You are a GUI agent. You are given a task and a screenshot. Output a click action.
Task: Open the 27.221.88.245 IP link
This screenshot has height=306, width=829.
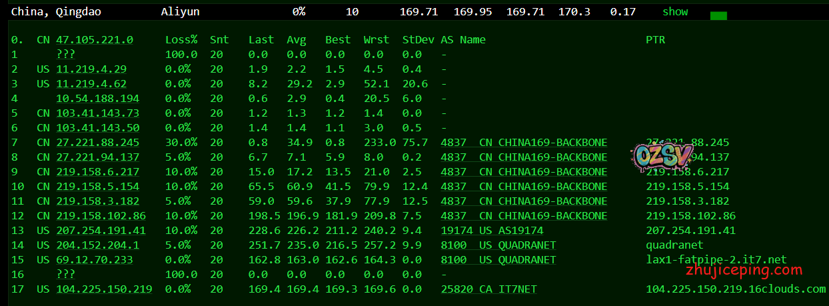[97, 143]
